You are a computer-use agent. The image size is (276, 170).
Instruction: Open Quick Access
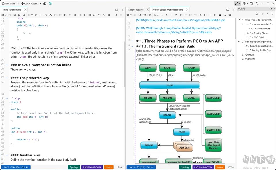29,3
